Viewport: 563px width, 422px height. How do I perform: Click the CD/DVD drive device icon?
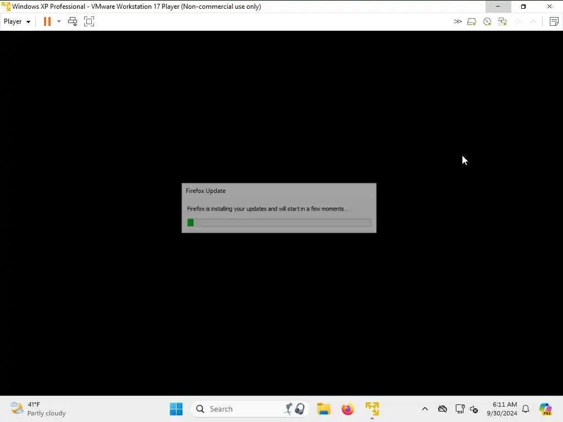[487, 21]
